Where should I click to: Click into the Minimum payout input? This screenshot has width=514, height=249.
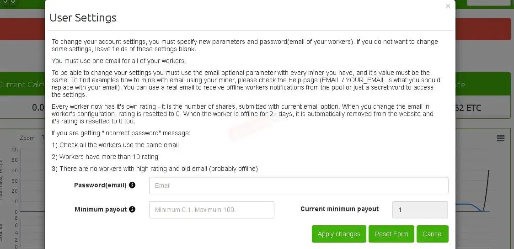(211, 210)
